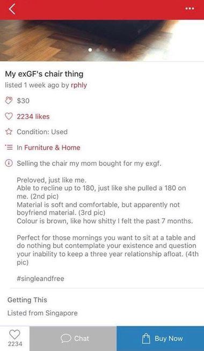Tap the info icon beside description
Viewport: 204px width, 351px height.
9,163
